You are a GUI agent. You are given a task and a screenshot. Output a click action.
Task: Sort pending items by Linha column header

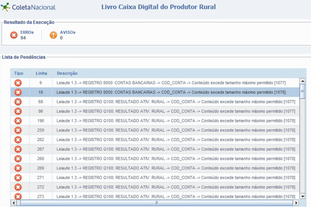click(41, 73)
